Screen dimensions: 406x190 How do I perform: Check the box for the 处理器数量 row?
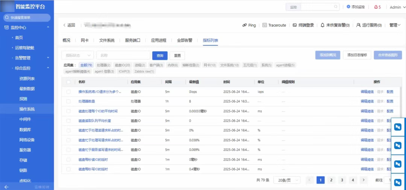pos(68,102)
